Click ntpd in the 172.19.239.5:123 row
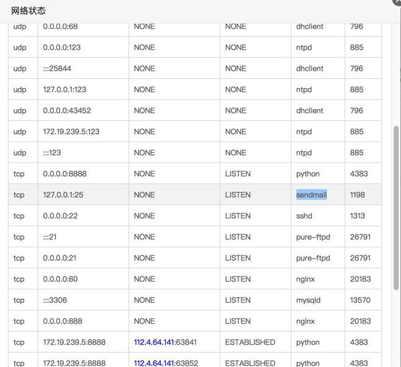This screenshot has width=401, height=367. pyautogui.click(x=304, y=131)
